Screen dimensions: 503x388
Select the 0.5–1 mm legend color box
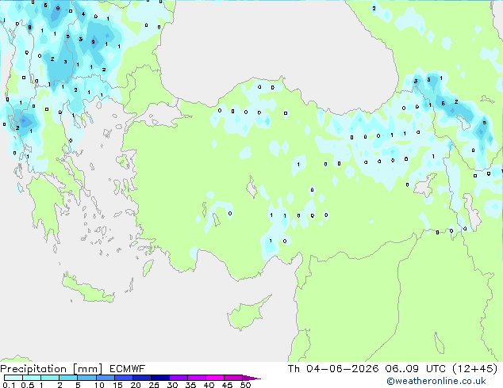32,378
